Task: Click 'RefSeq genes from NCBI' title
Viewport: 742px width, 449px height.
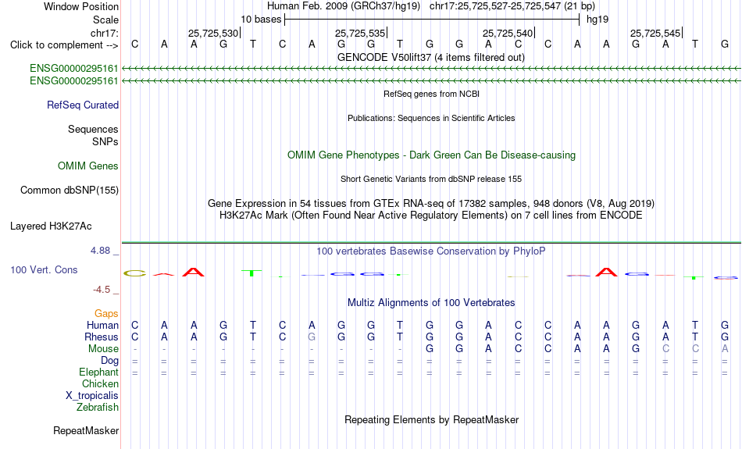Action: [432, 94]
